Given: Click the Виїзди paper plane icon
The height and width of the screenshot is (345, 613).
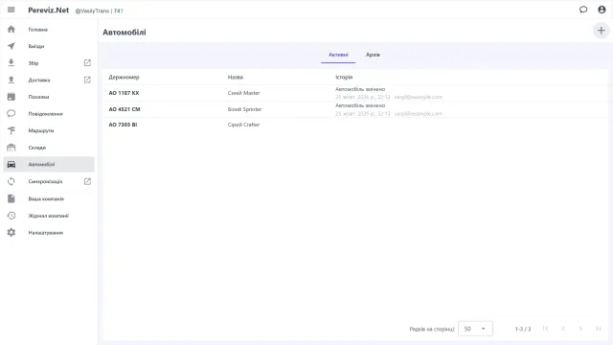Looking at the screenshot, I should coord(11,46).
